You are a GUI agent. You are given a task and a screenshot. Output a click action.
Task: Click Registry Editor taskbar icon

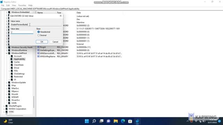coord(137,121)
